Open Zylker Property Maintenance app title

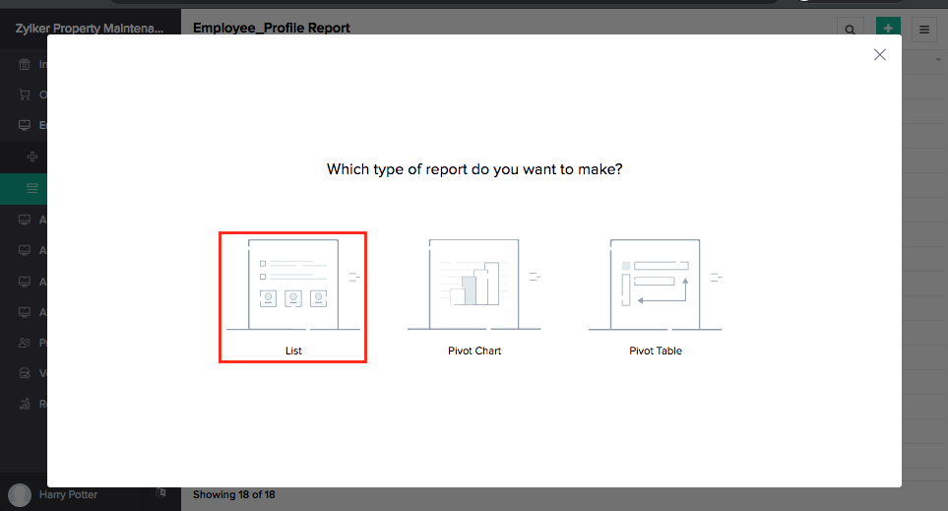point(90,29)
